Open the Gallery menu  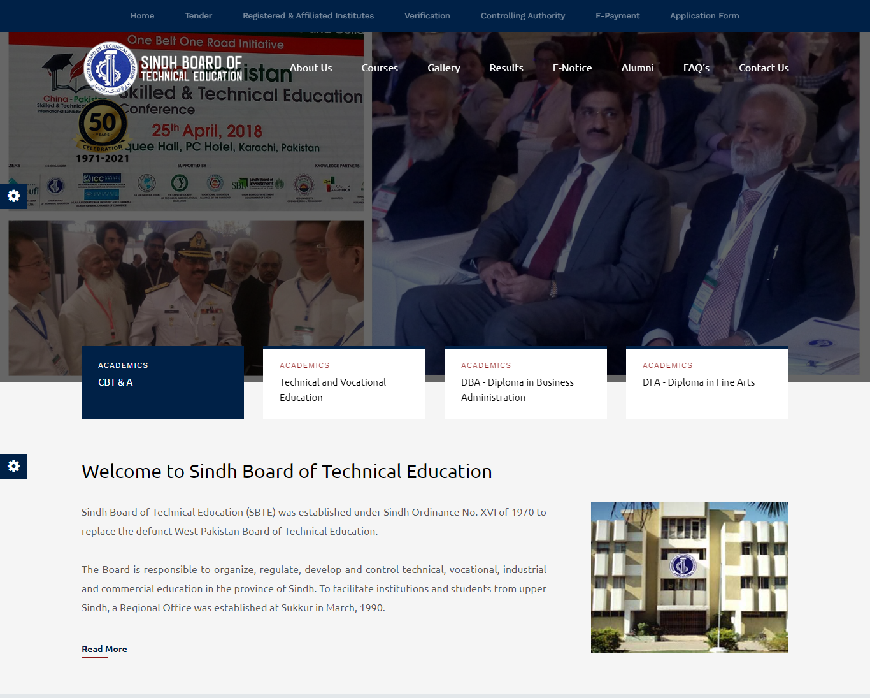tap(444, 68)
